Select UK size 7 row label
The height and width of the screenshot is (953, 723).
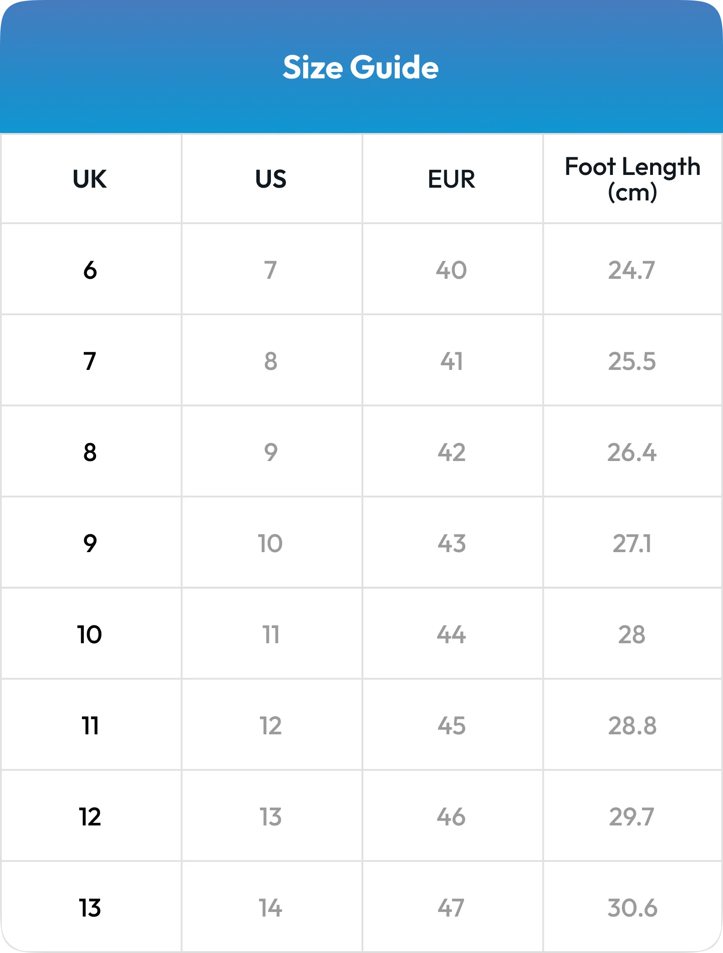click(90, 361)
